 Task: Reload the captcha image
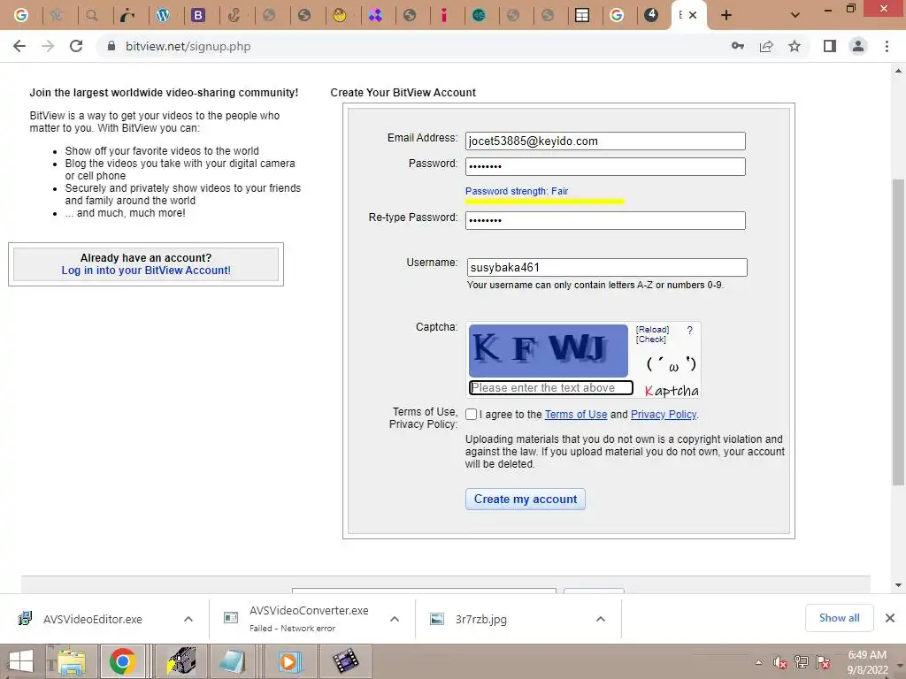[x=652, y=330]
